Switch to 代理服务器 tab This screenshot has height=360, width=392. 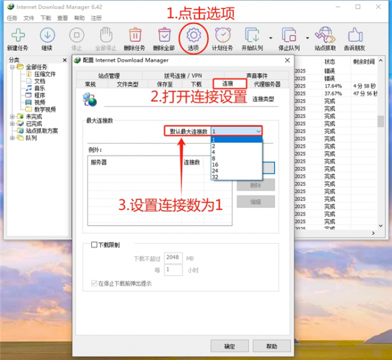pyautogui.click(x=267, y=84)
